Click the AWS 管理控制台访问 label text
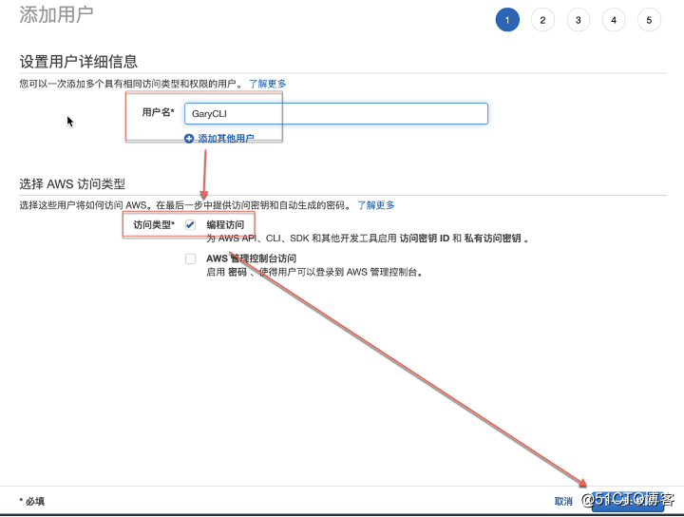 pos(251,258)
